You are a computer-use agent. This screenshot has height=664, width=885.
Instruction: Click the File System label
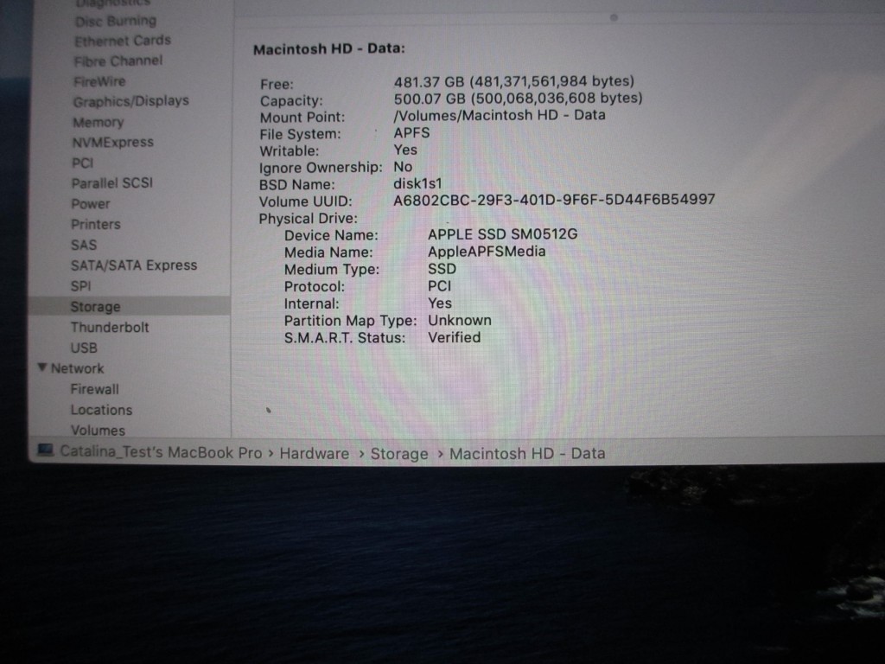click(x=300, y=134)
